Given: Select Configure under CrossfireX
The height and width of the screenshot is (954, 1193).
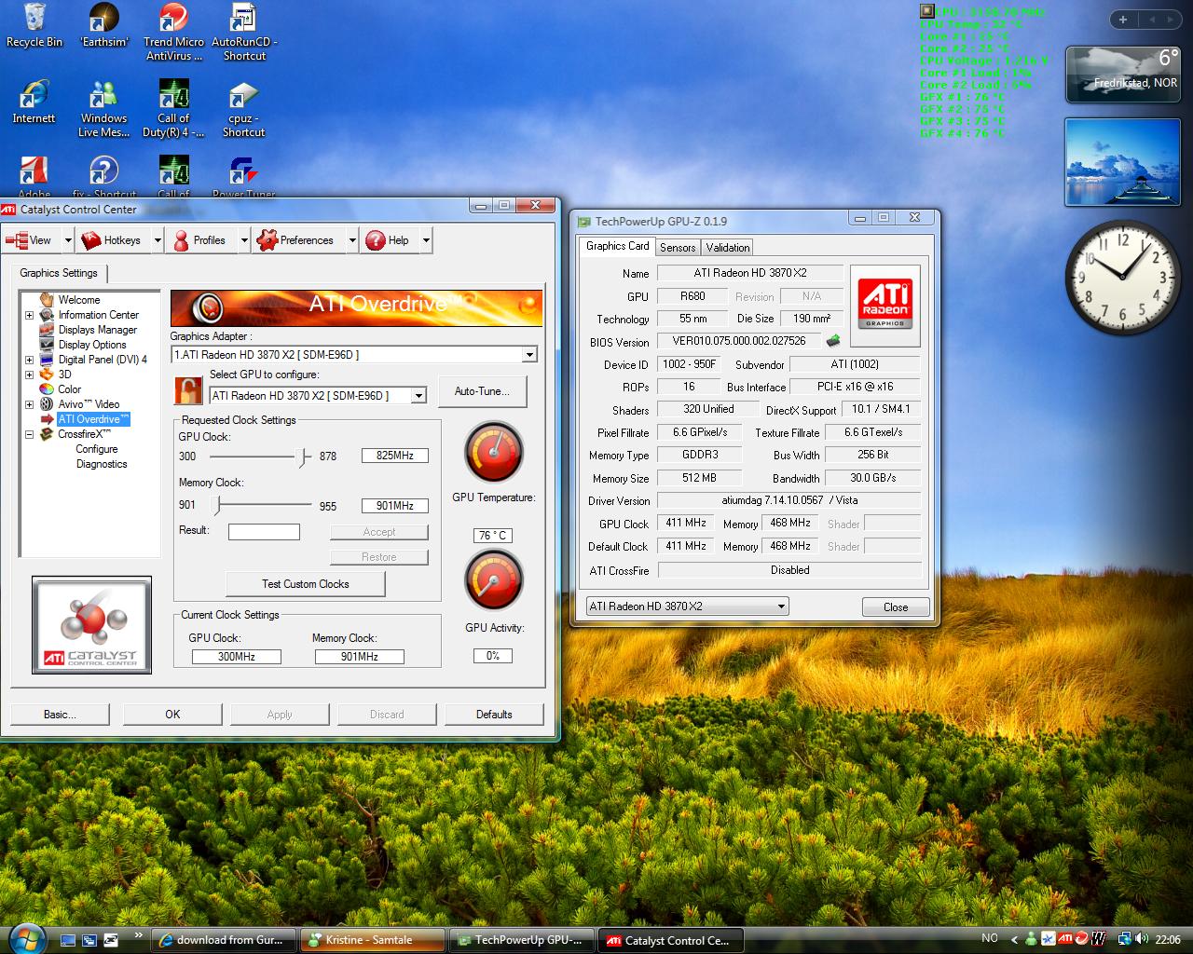Looking at the screenshot, I should pos(96,449).
